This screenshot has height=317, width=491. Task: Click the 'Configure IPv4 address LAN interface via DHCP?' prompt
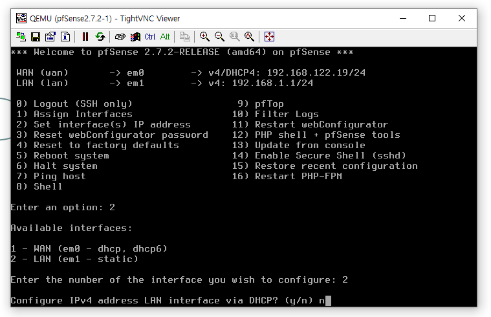[144, 300]
